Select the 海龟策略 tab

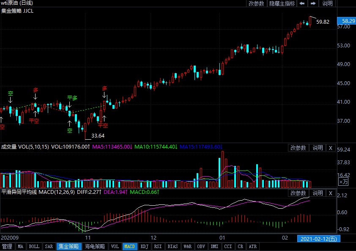click(95, 246)
